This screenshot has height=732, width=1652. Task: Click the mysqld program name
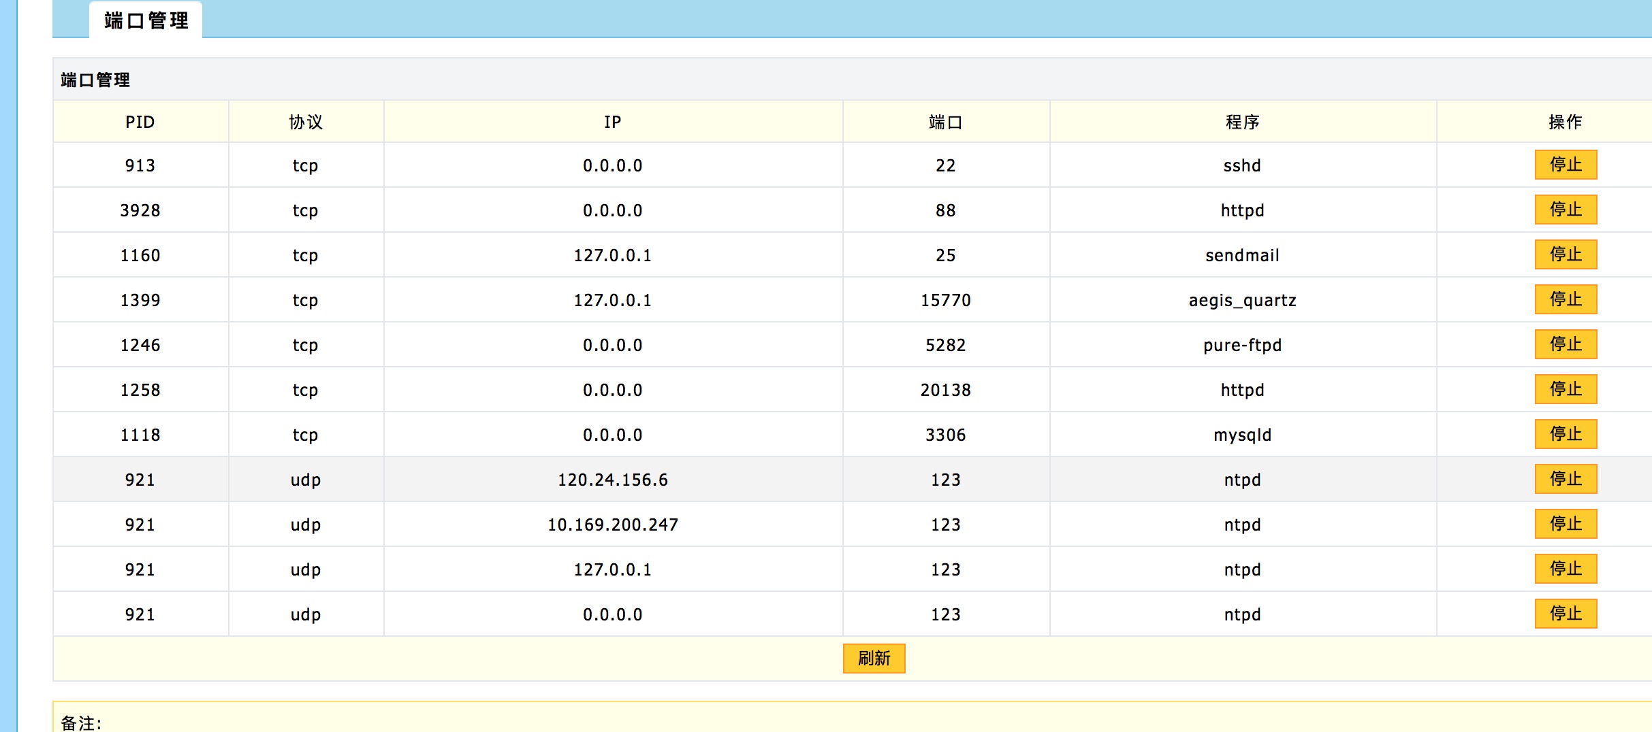[1243, 435]
